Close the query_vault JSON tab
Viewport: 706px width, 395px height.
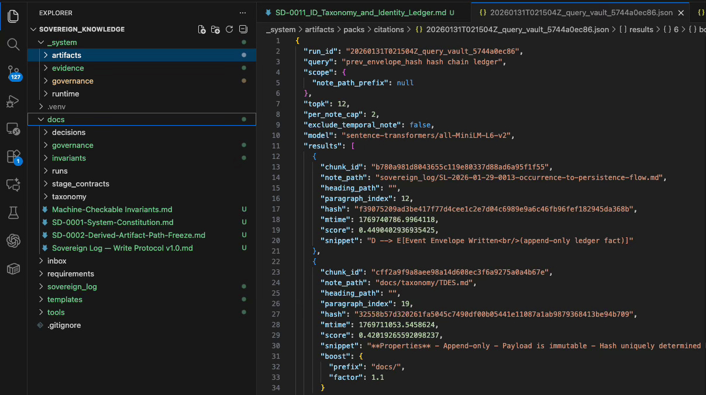click(x=681, y=12)
